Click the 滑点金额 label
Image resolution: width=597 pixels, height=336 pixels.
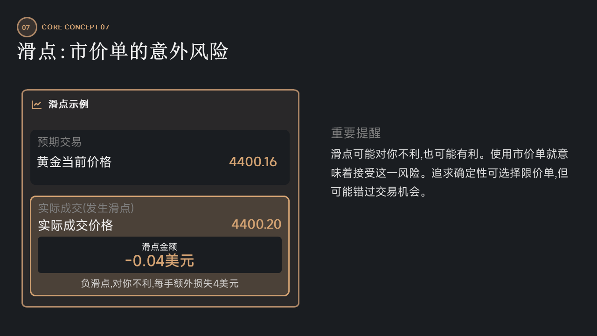160,247
